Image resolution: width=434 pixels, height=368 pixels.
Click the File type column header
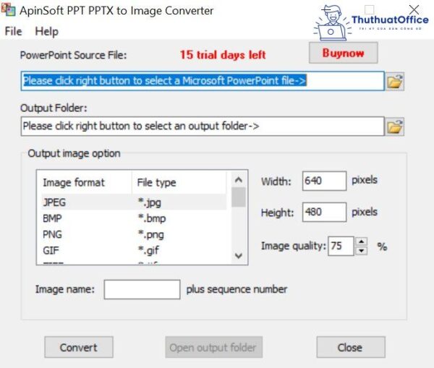tap(179, 182)
